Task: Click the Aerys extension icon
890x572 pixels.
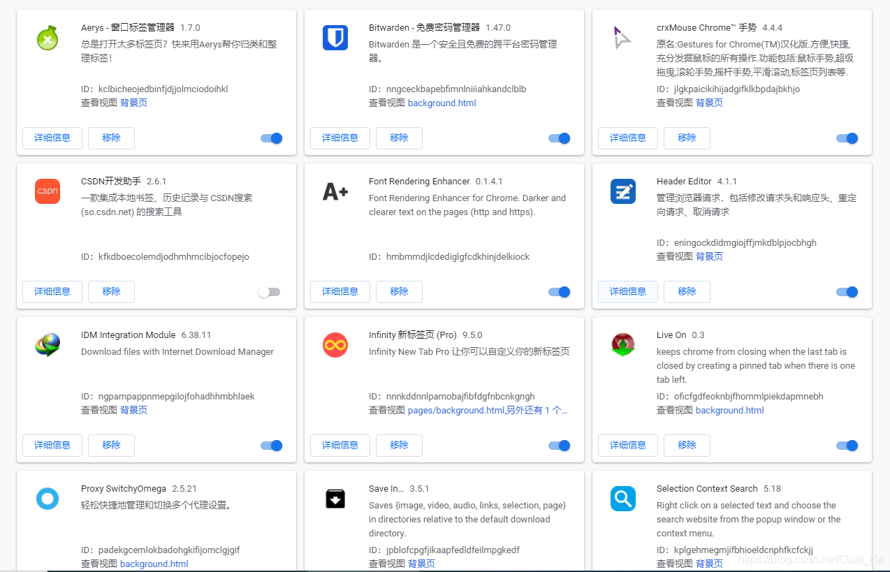Action: click(48, 38)
